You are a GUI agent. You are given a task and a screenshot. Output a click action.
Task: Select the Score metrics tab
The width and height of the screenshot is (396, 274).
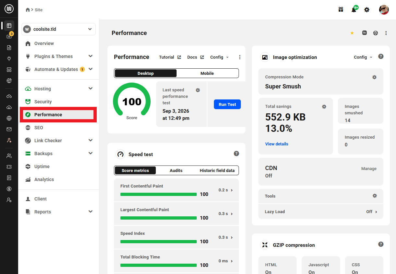(135, 170)
